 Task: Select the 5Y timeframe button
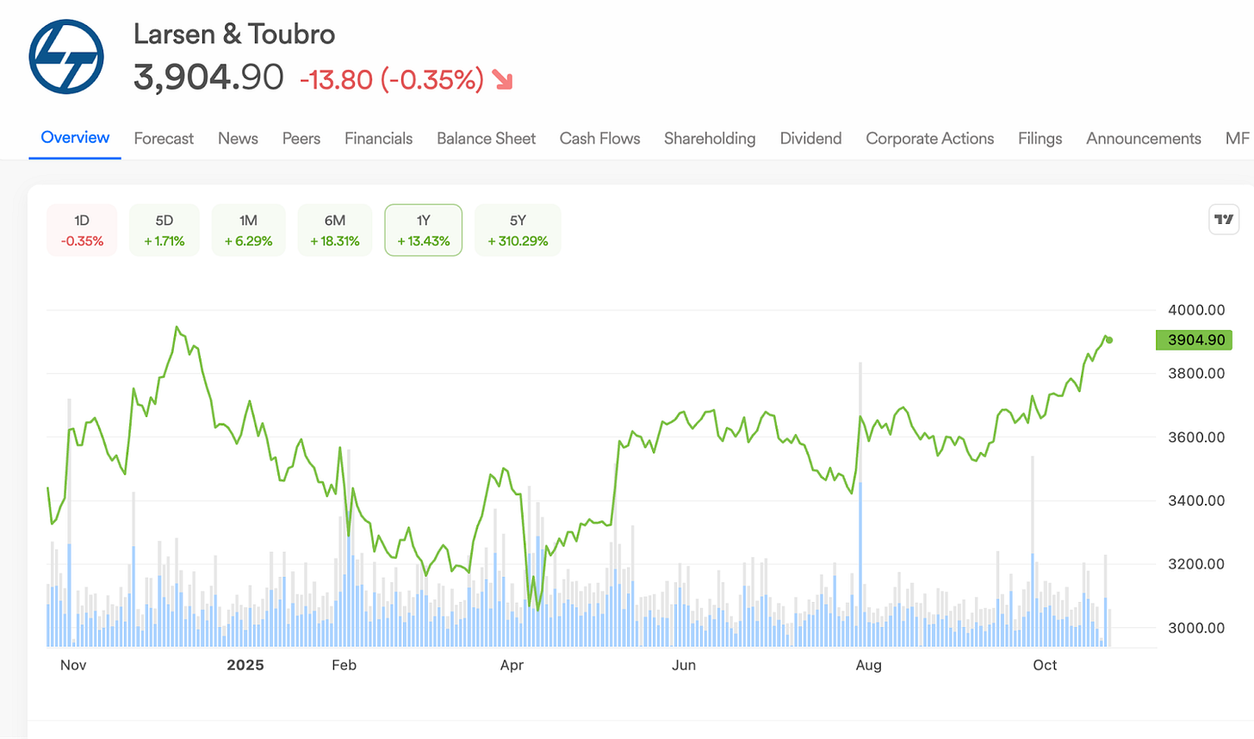click(518, 230)
